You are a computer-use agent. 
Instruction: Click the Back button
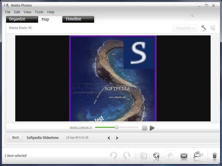pyautogui.click(x=16, y=138)
